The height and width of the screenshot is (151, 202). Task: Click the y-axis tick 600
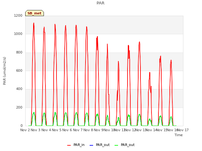(19, 70)
